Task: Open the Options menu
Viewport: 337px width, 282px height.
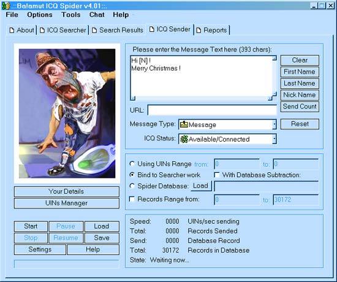Action: tap(40, 15)
